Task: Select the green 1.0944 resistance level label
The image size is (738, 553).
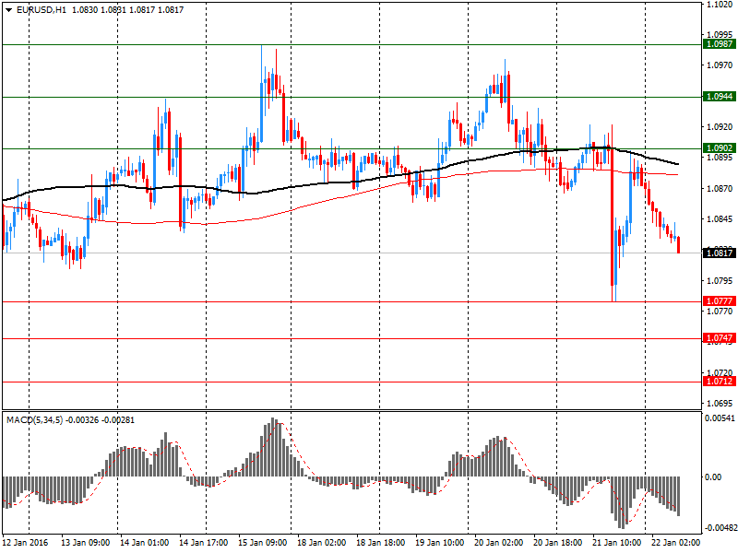Action: 720,97
